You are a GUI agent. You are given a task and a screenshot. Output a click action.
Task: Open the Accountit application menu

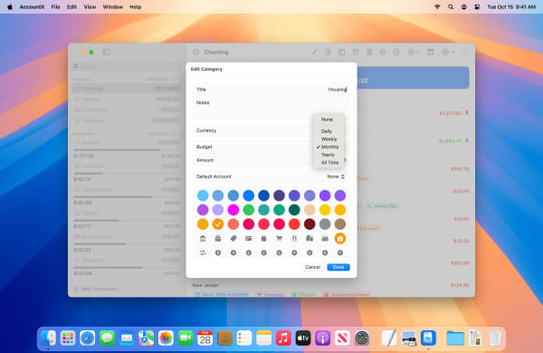[x=33, y=7]
